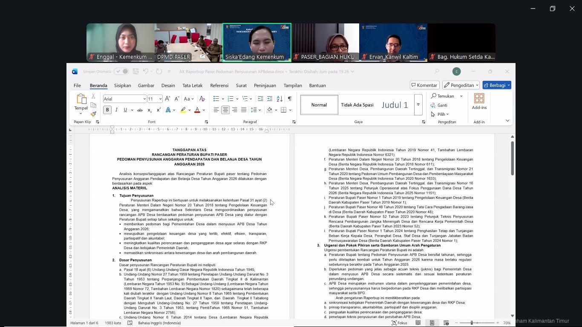Open the Add-ins icon
Viewport: 582px width, 327px height.
(479, 102)
